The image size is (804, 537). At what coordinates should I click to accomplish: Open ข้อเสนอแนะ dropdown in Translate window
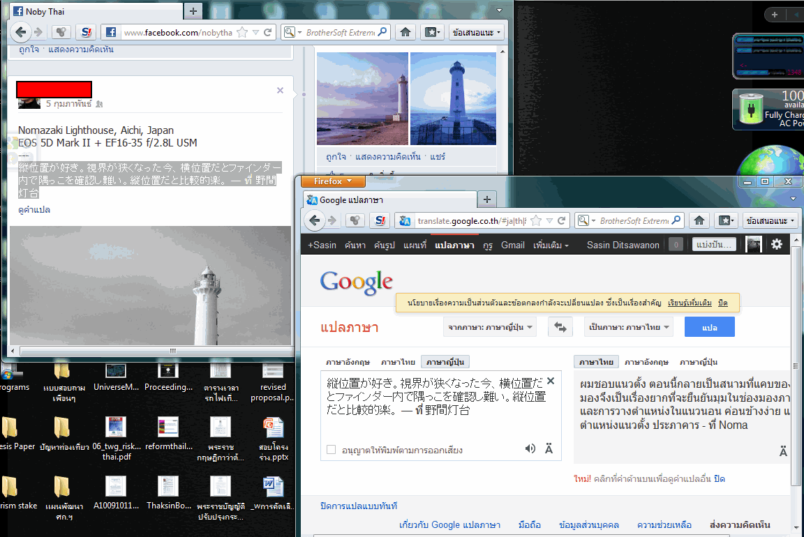(770, 220)
